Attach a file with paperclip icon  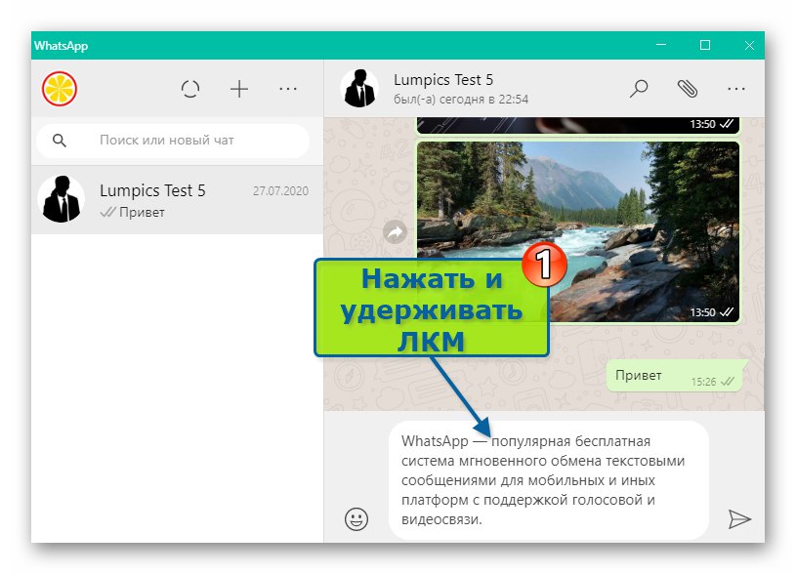click(x=688, y=89)
